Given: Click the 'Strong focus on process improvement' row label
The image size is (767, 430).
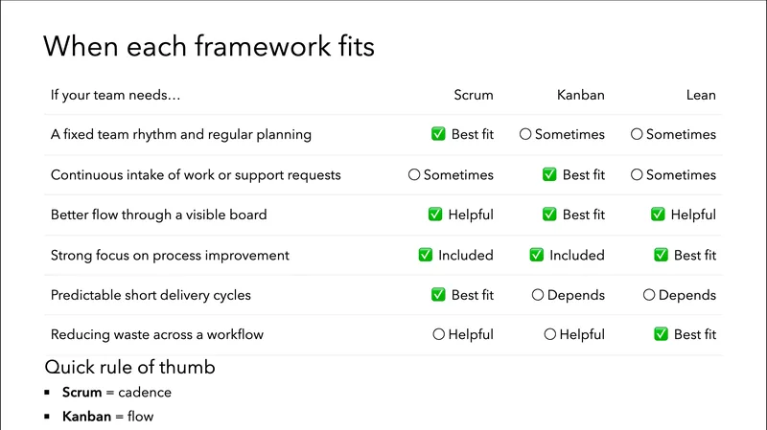Looking at the screenshot, I should (x=170, y=256).
